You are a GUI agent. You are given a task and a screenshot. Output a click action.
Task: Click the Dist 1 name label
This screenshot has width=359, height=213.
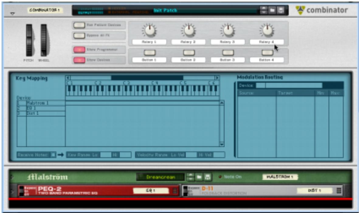tap(314, 190)
